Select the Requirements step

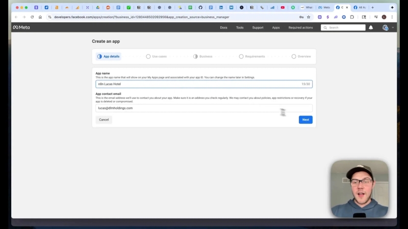tap(252, 56)
